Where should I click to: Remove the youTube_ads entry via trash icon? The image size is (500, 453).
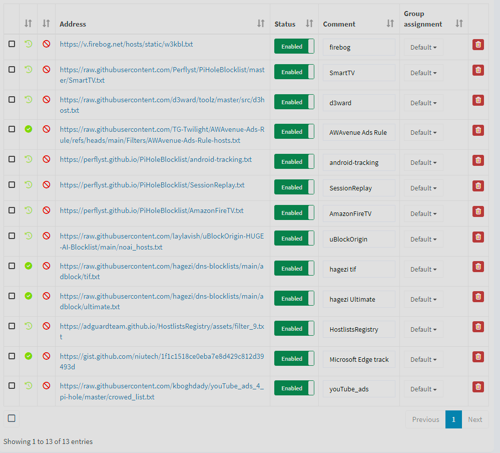(x=478, y=386)
